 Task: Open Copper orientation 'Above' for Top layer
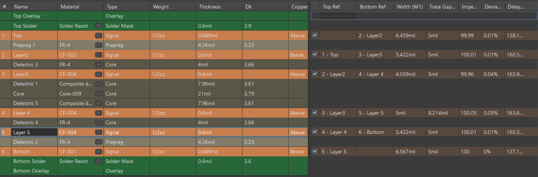pos(297,36)
